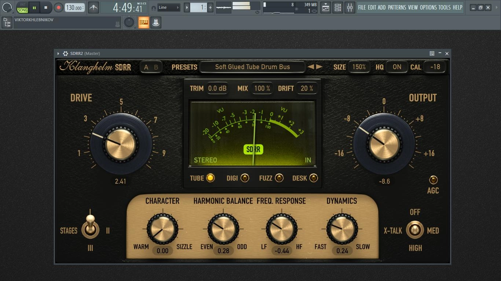Toggle the metronome icon
Image resolution: width=501 pixels, height=281 pixels.
(x=94, y=7)
